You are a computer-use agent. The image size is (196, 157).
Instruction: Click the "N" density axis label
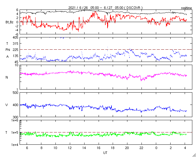(7, 77)
